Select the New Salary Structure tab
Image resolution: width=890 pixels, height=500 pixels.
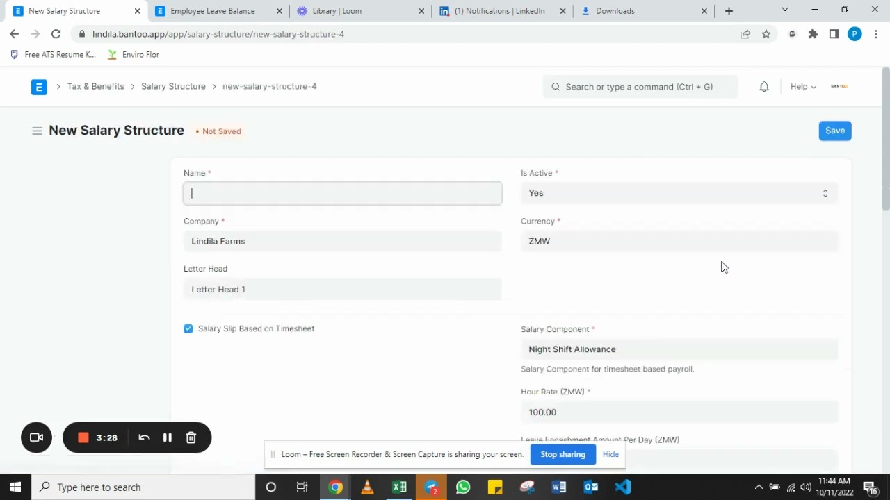76,11
